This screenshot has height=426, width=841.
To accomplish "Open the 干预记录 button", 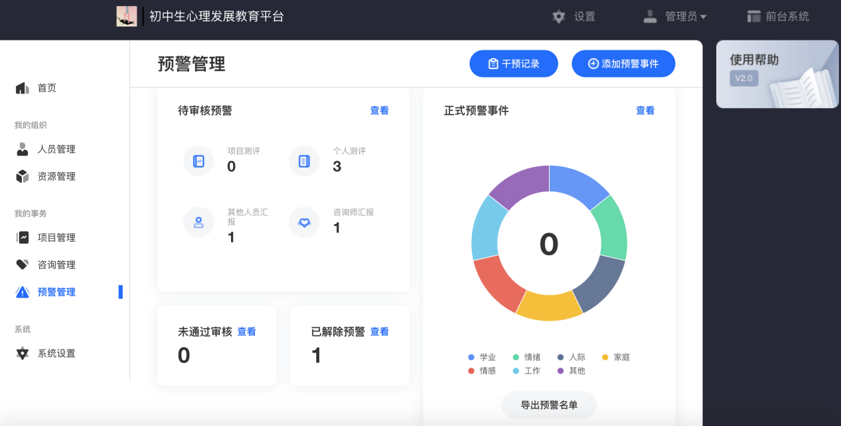I will [x=514, y=64].
